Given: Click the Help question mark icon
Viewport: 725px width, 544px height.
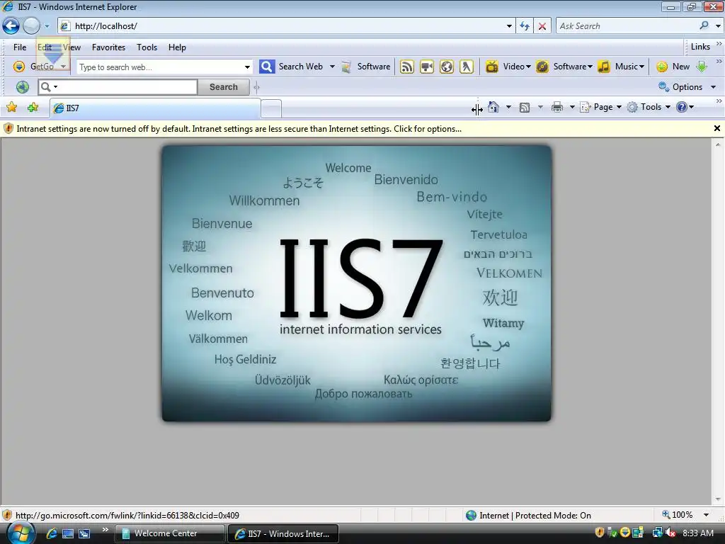Looking at the screenshot, I should point(682,108).
